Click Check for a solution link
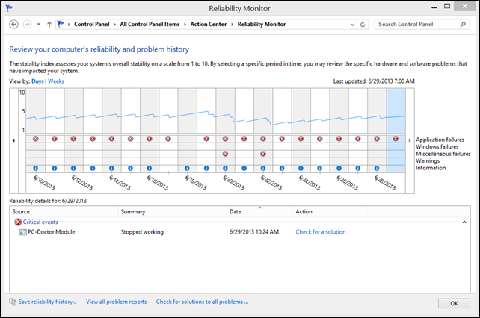Image resolution: width=480 pixels, height=318 pixels. 321,232
